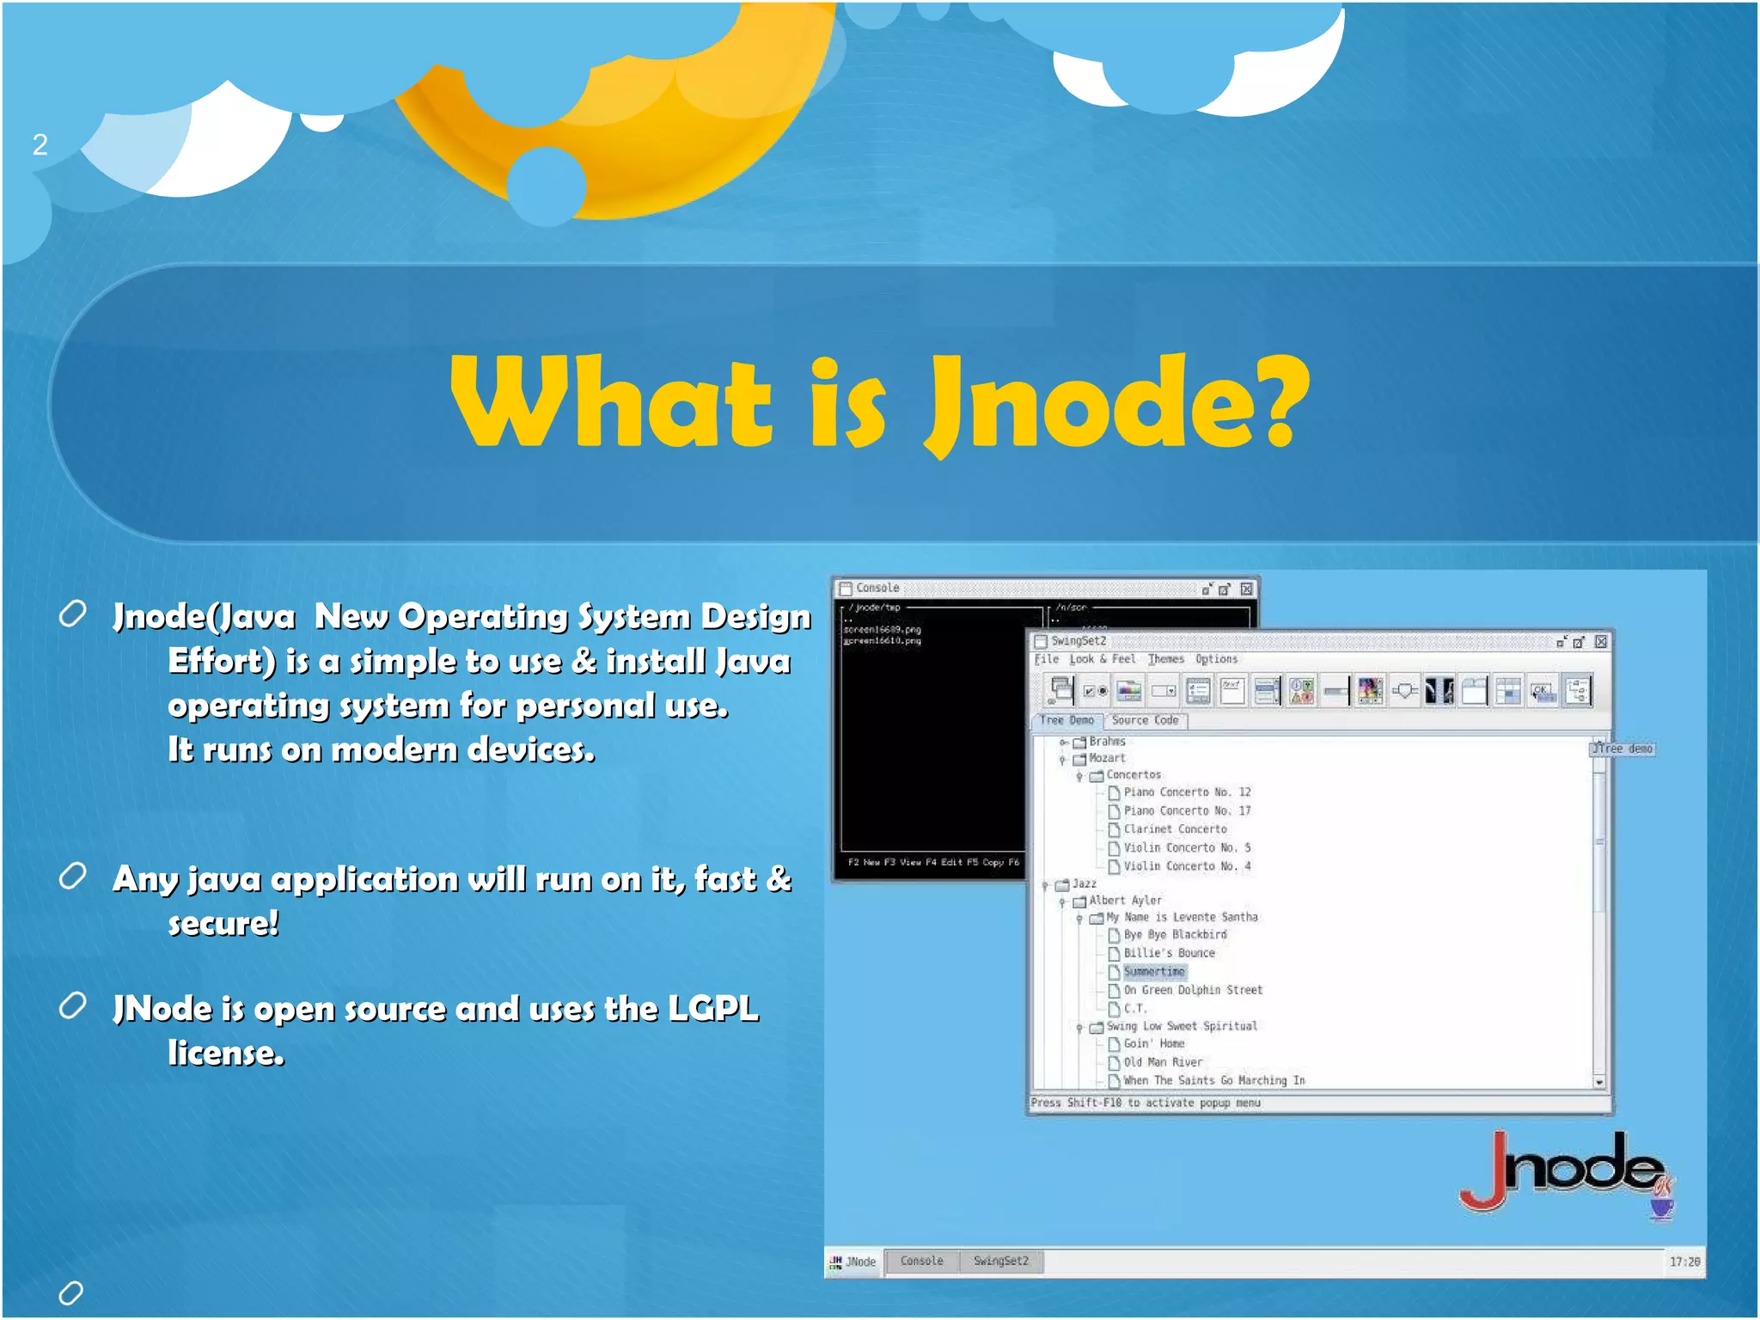Click the tree scrollbar down arrow
Viewport: 1760px width, 1320px height.
(1599, 1082)
